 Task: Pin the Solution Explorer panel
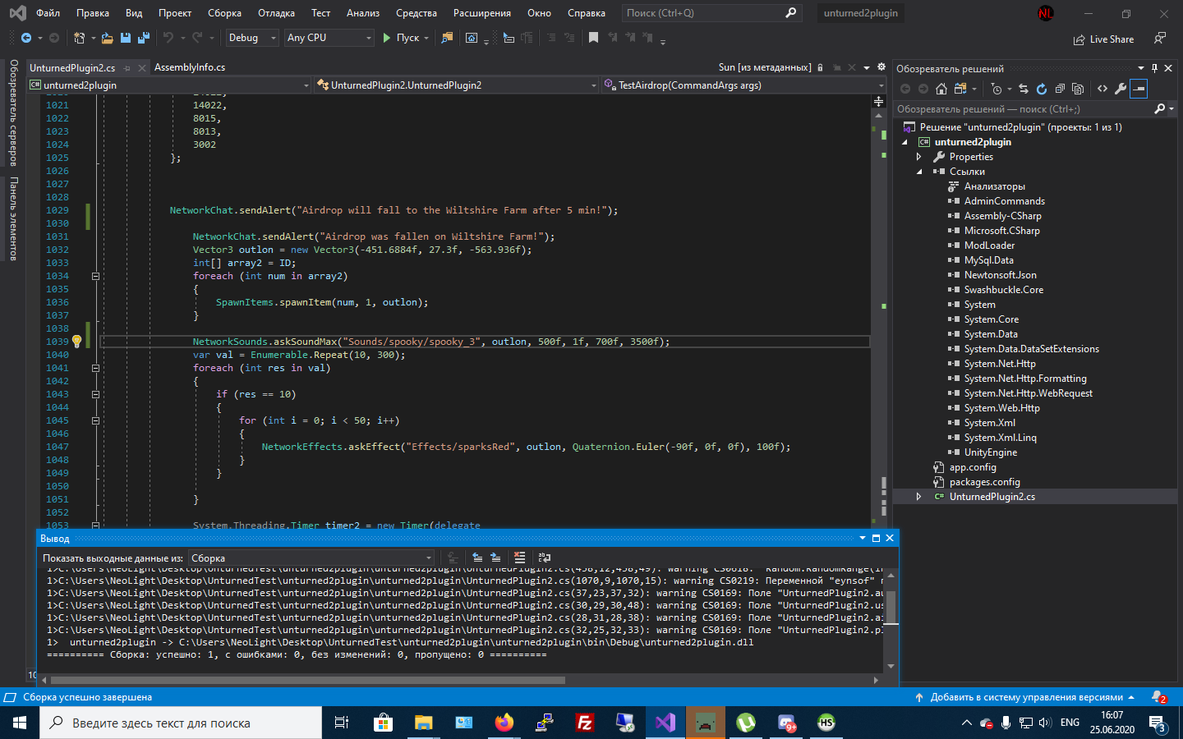pyautogui.click(x=1154, y=68)
